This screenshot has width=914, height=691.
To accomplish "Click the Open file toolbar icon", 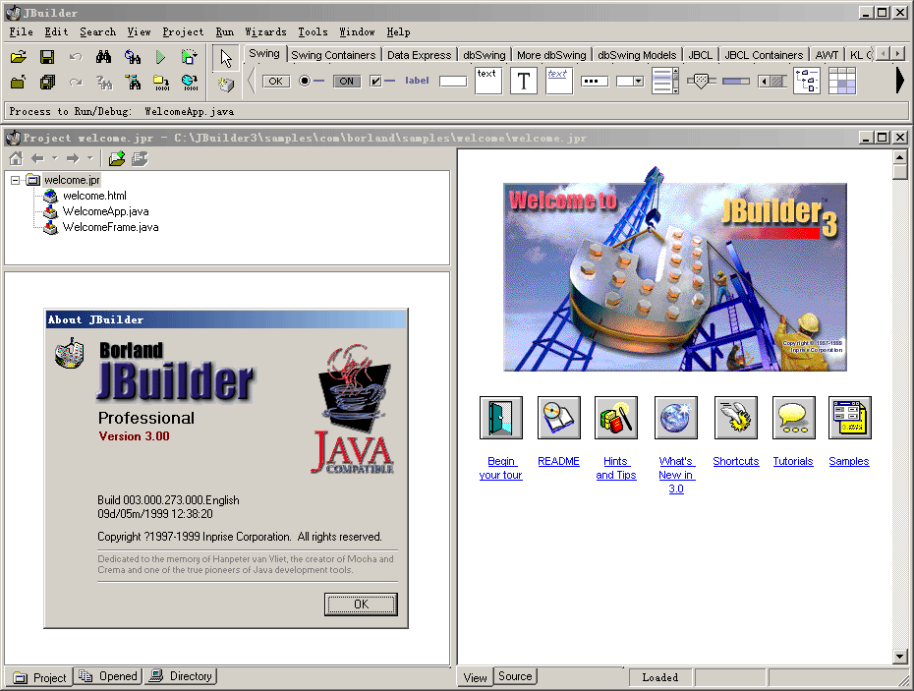I will [18, 57].
